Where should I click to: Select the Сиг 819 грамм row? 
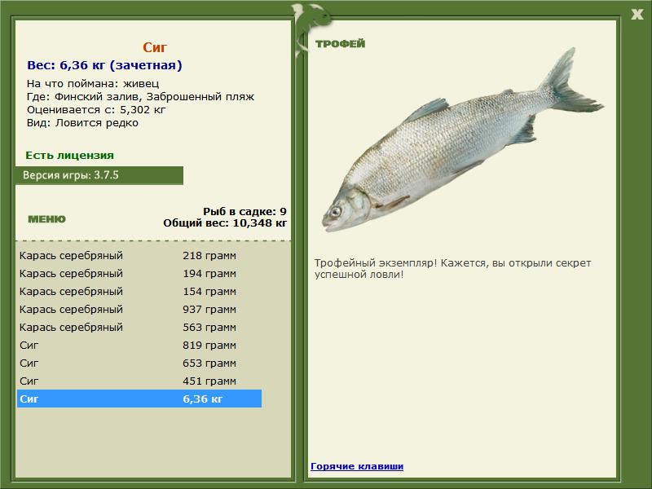click(139, 345)
